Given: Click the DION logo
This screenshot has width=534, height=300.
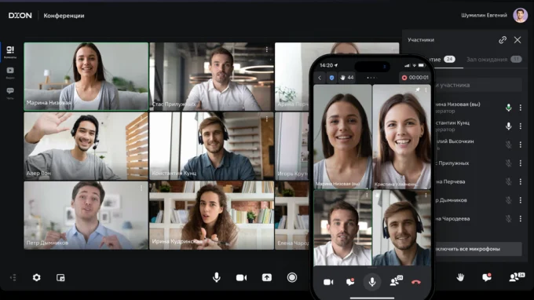Looking at the screenshot, I should tap(20, 16).
